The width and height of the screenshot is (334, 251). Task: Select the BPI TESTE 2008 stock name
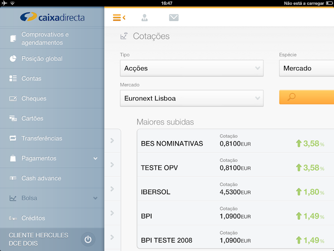[167, 240]
